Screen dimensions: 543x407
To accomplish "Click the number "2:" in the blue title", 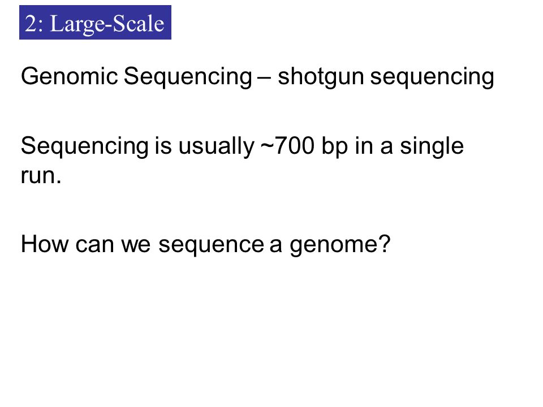I will pos(35,24).
